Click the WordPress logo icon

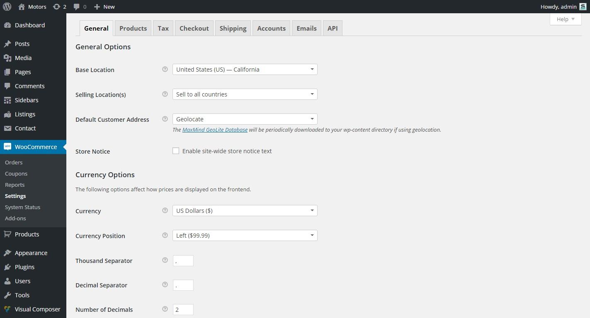pos(7,7)
